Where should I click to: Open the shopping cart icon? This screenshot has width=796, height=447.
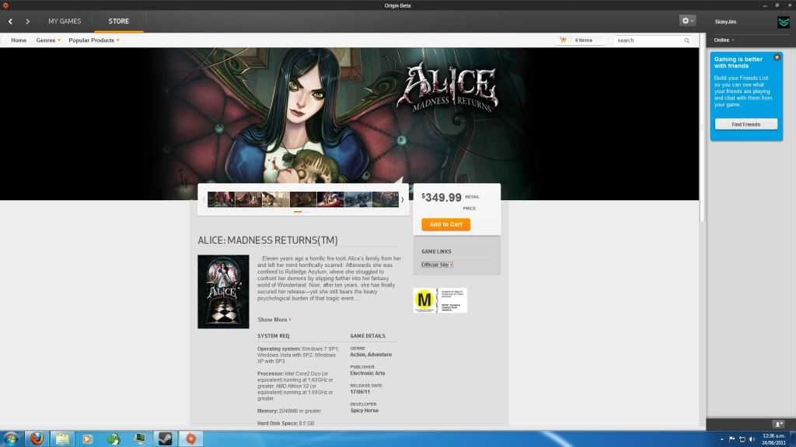(x=563, y=40)
